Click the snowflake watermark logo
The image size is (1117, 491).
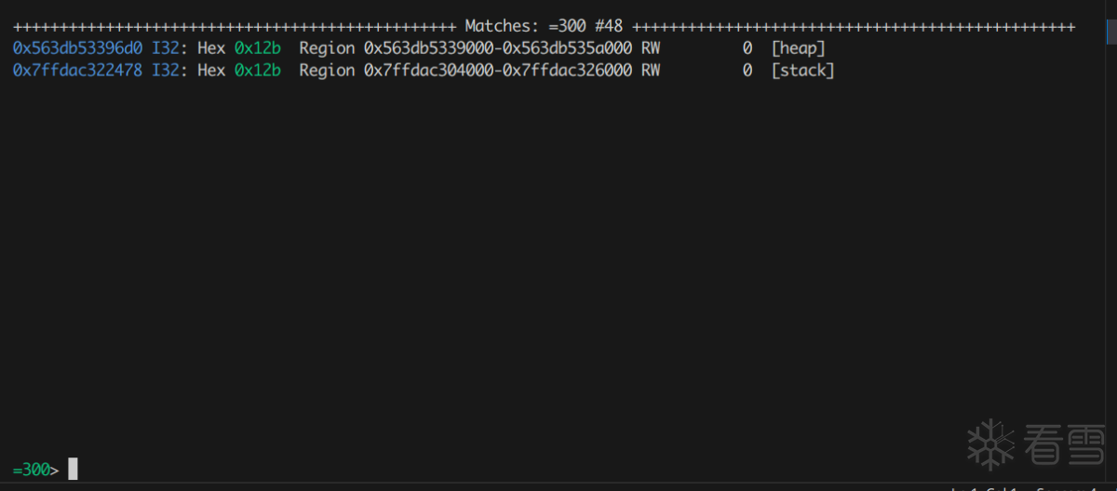point(990,444)
